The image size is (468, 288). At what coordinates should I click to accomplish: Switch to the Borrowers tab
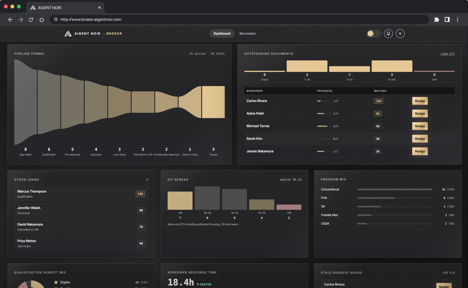tap(247, 33)
